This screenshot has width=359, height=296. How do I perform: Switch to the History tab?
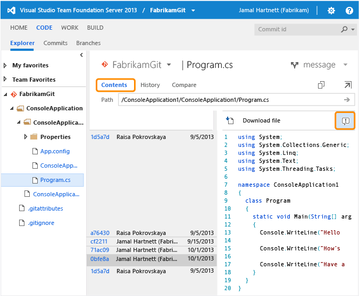(x=150, y=85)
